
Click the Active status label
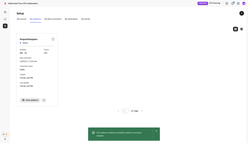coord(25,43)
